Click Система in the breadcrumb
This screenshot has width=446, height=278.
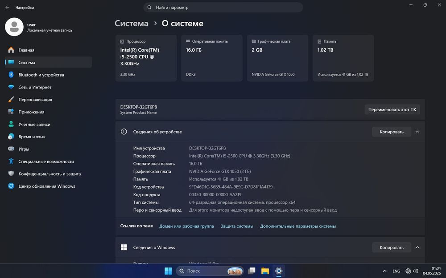pos(132,23)
